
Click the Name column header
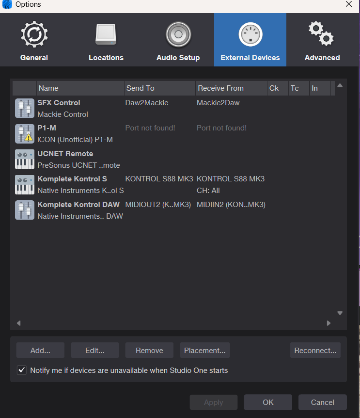(80, 88)
